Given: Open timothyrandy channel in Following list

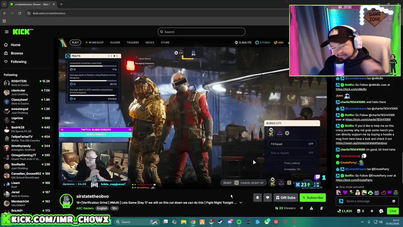Looking at the screenshot, I should coord(27,148).
